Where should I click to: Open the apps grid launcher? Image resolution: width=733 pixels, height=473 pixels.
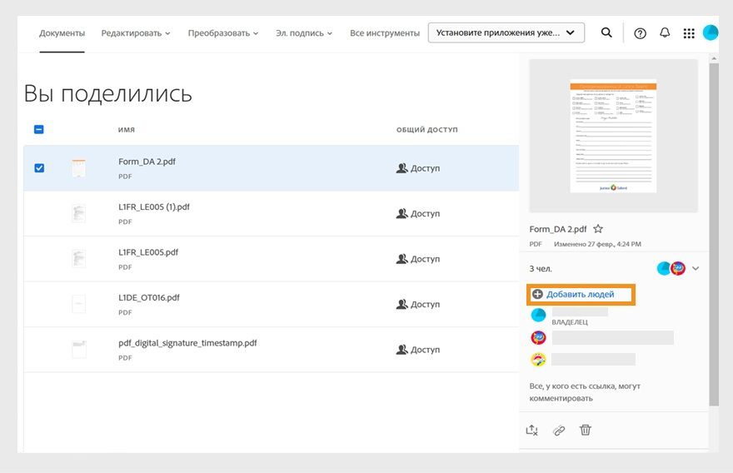(x=689, y=33)
